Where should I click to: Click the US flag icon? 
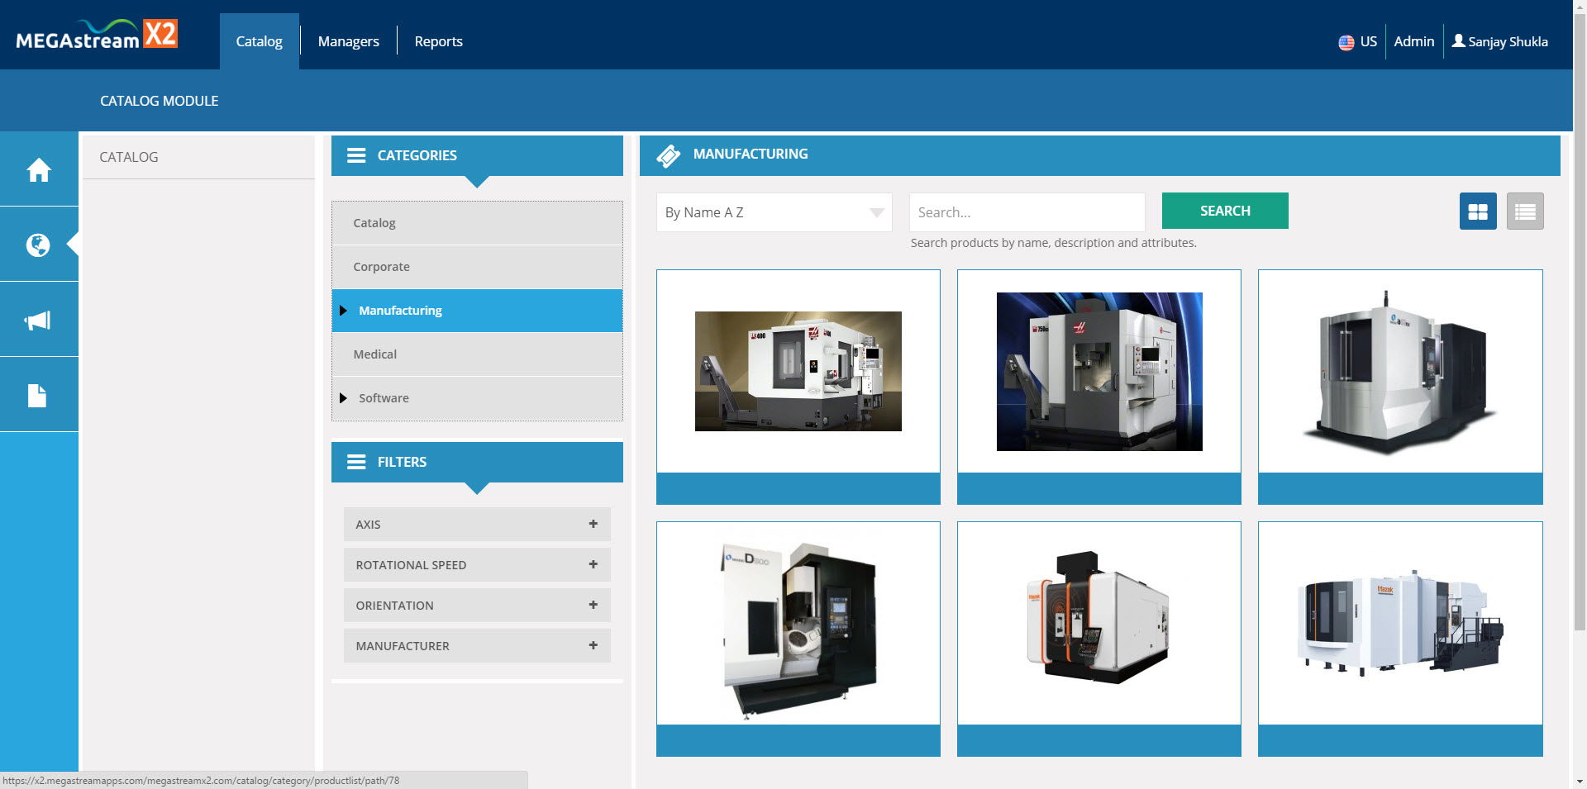(x=1346, y=42)
